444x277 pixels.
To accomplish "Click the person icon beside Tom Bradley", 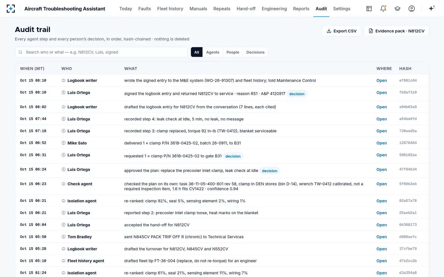I will (x=64, y=237).
